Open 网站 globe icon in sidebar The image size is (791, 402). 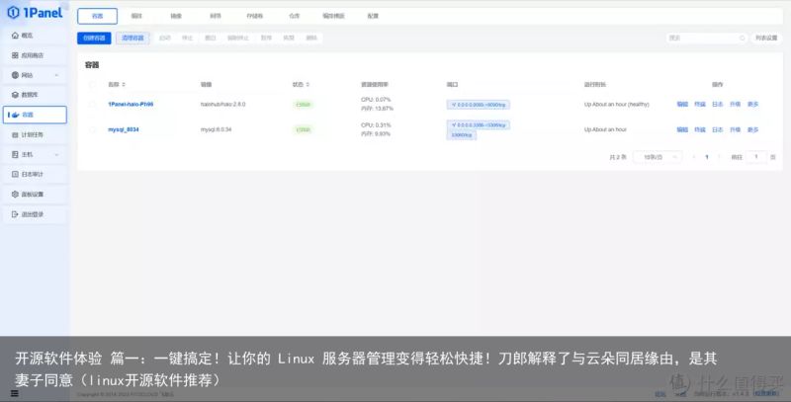15,75
